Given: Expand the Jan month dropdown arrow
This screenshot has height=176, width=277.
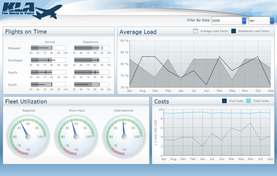Looking at the screenshot, I should pyautogui.click(x=272, y=21).
